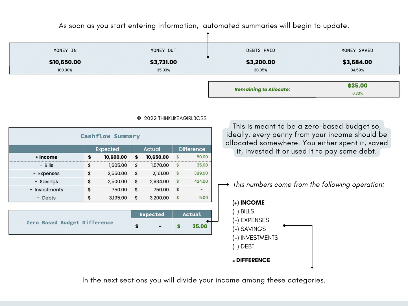The width and height of the screenshot is (408, 306).
Task: Select the Remaining to Allocate label
Action: [x=262, y=89]
